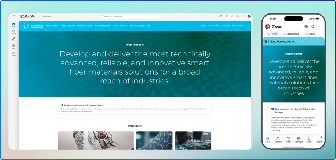Open the Career & benefits nav item
This screenshot has height=160, width=336.
tap(120, 25)
